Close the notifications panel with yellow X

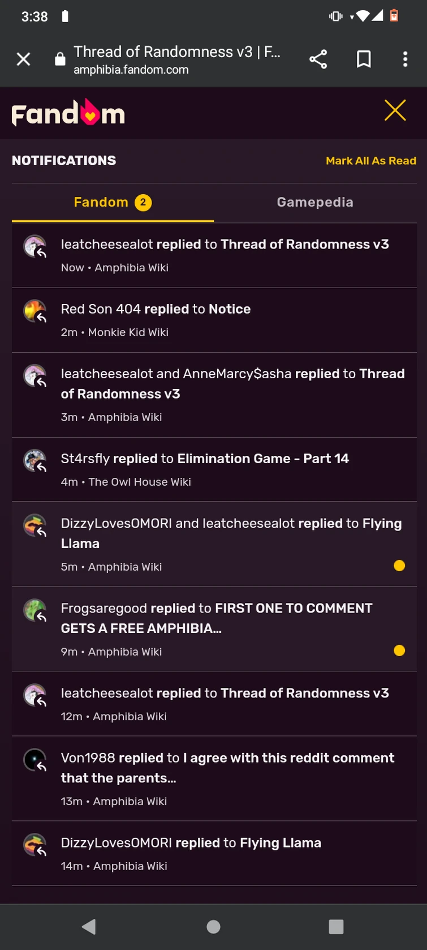pyautogui.click(x=395, y=110)
